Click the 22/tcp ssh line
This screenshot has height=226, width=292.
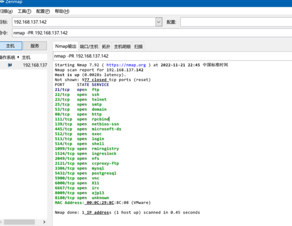pos(77,95)
